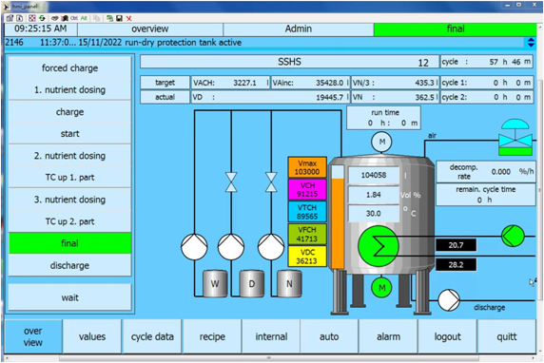Open the recipe tab
Viewport: 544px width, 363px height.
click(x=212, y=336)
